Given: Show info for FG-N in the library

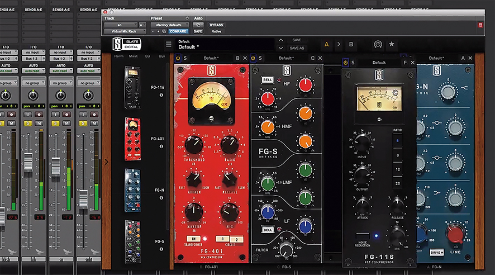Looking at the screenshot, I should coord(161,198).
